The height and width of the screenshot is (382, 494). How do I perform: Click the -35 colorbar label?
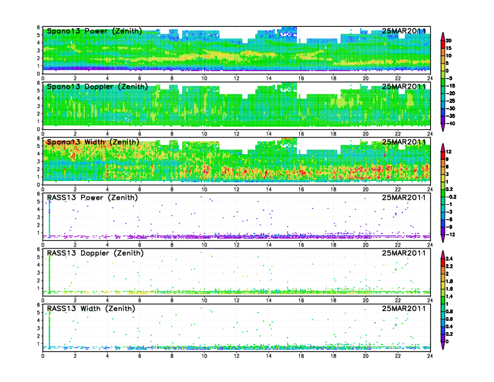450,116
